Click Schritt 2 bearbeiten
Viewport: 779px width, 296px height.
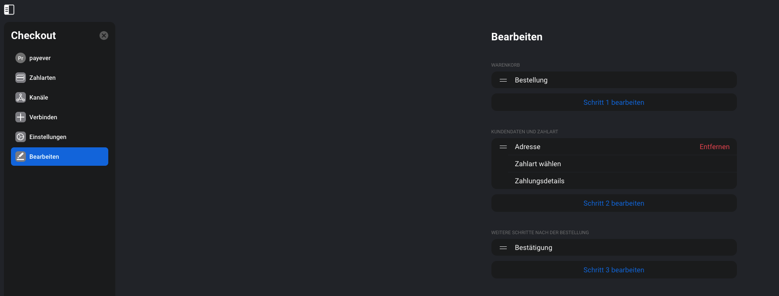coord(614,203)
